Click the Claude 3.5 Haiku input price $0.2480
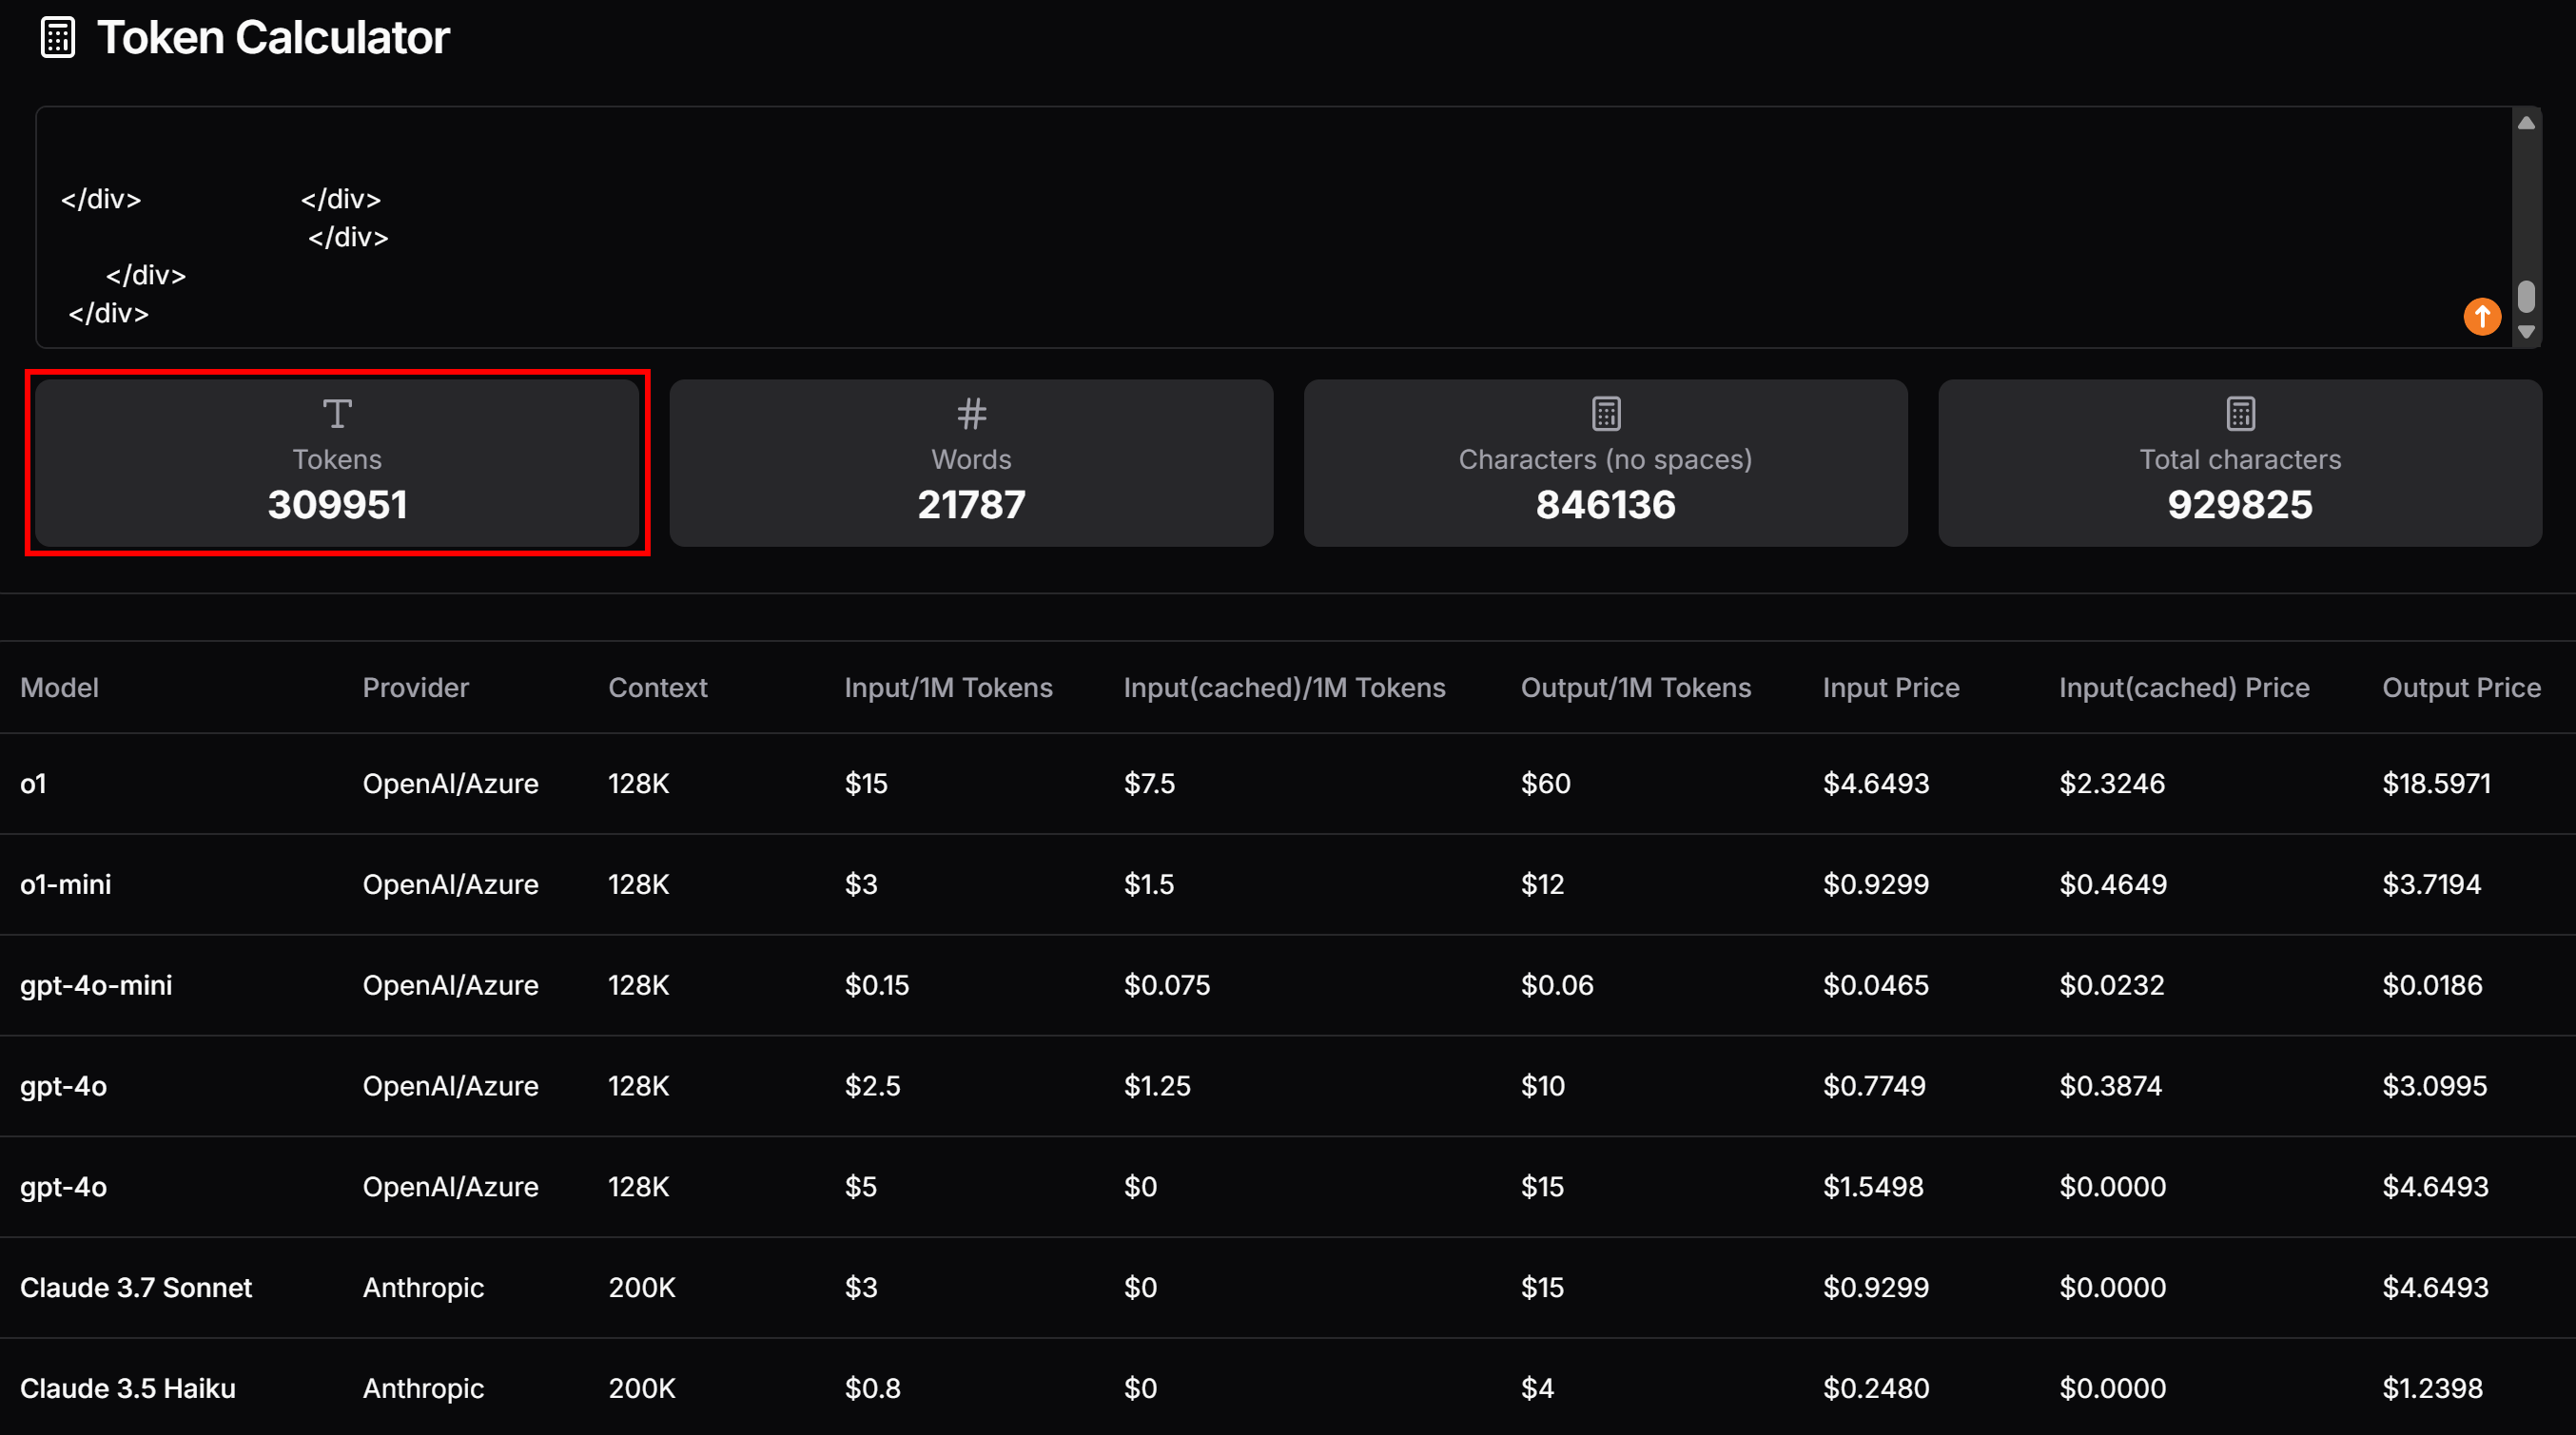The image size is (2576, 1435). pos(1875,1388)
